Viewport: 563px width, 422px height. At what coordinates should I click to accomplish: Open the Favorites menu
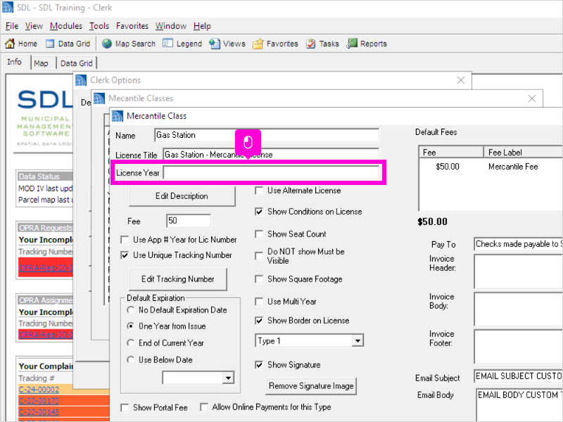point(132,26)
